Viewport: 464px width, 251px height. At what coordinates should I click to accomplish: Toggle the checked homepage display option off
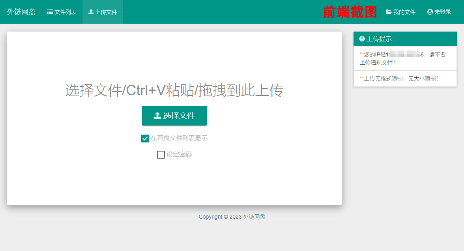(145, 139)
